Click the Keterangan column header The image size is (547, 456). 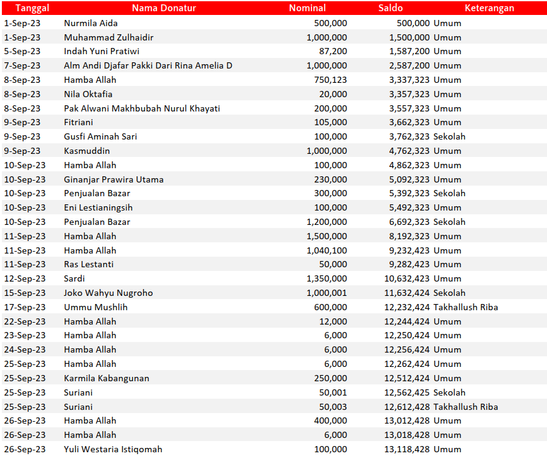pyautogui.click(x=489, y=8)
